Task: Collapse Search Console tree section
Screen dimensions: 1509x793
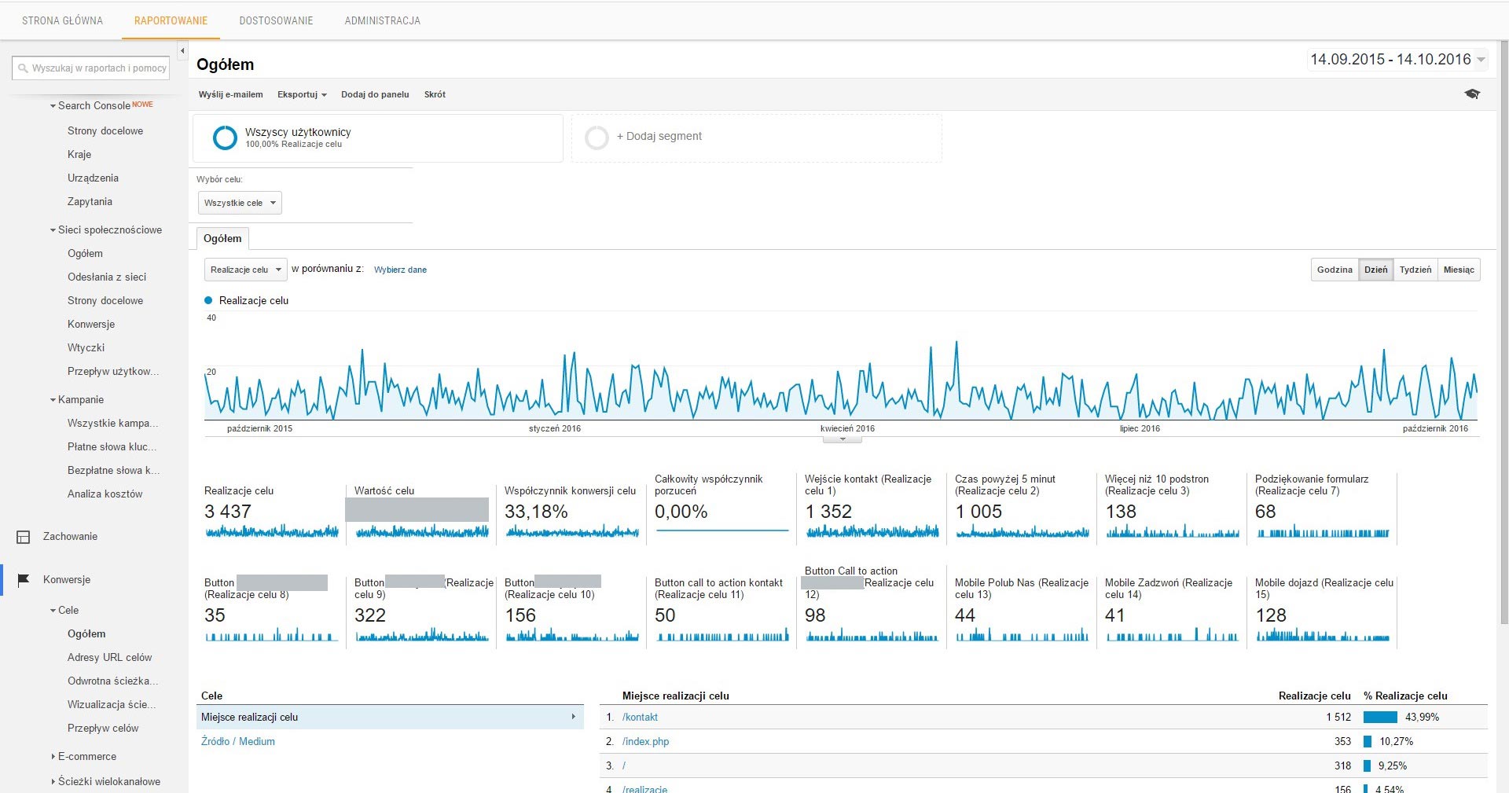Action: pos(53,106)
